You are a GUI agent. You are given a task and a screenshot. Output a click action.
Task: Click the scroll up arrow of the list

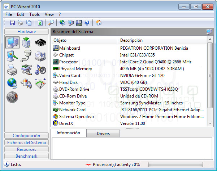(210, 39)
